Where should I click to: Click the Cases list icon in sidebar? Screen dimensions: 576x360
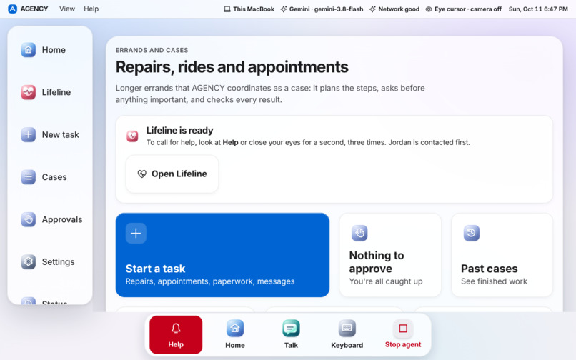29,177
